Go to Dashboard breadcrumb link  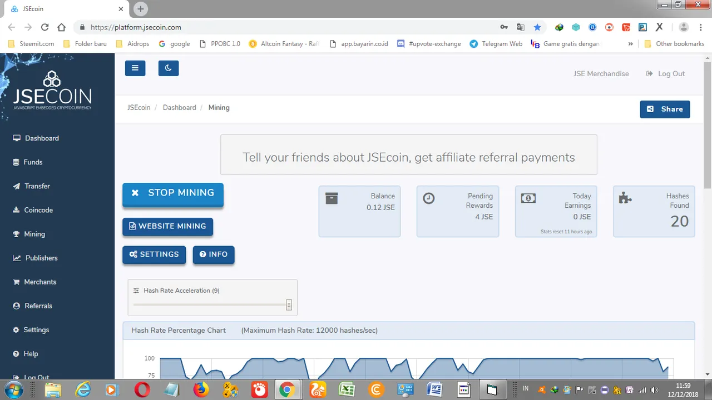(x=180, y=107)
